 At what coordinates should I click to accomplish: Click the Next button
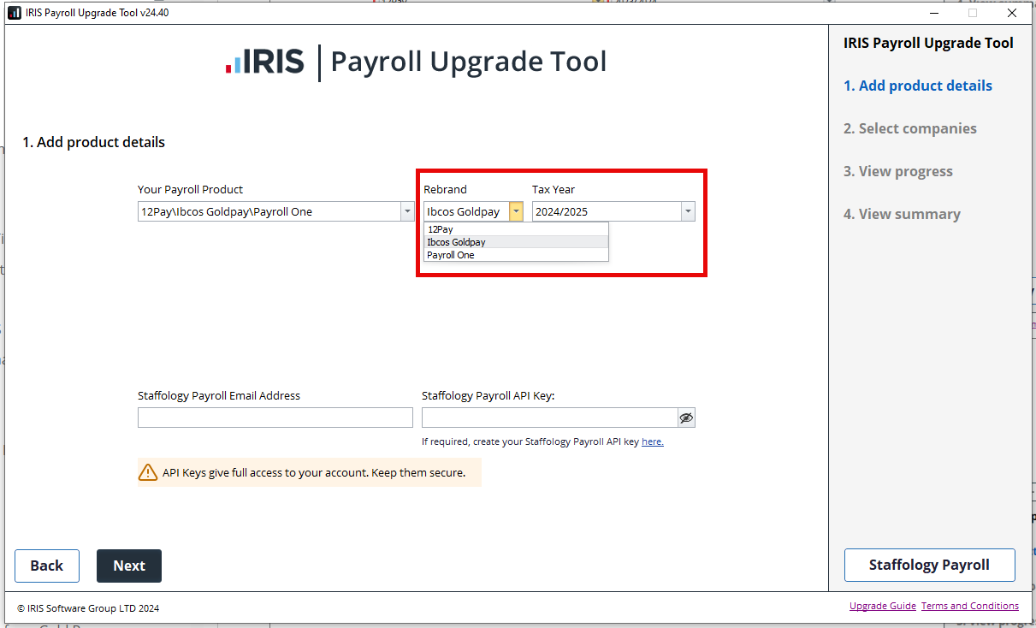click(x=129, y=566)
